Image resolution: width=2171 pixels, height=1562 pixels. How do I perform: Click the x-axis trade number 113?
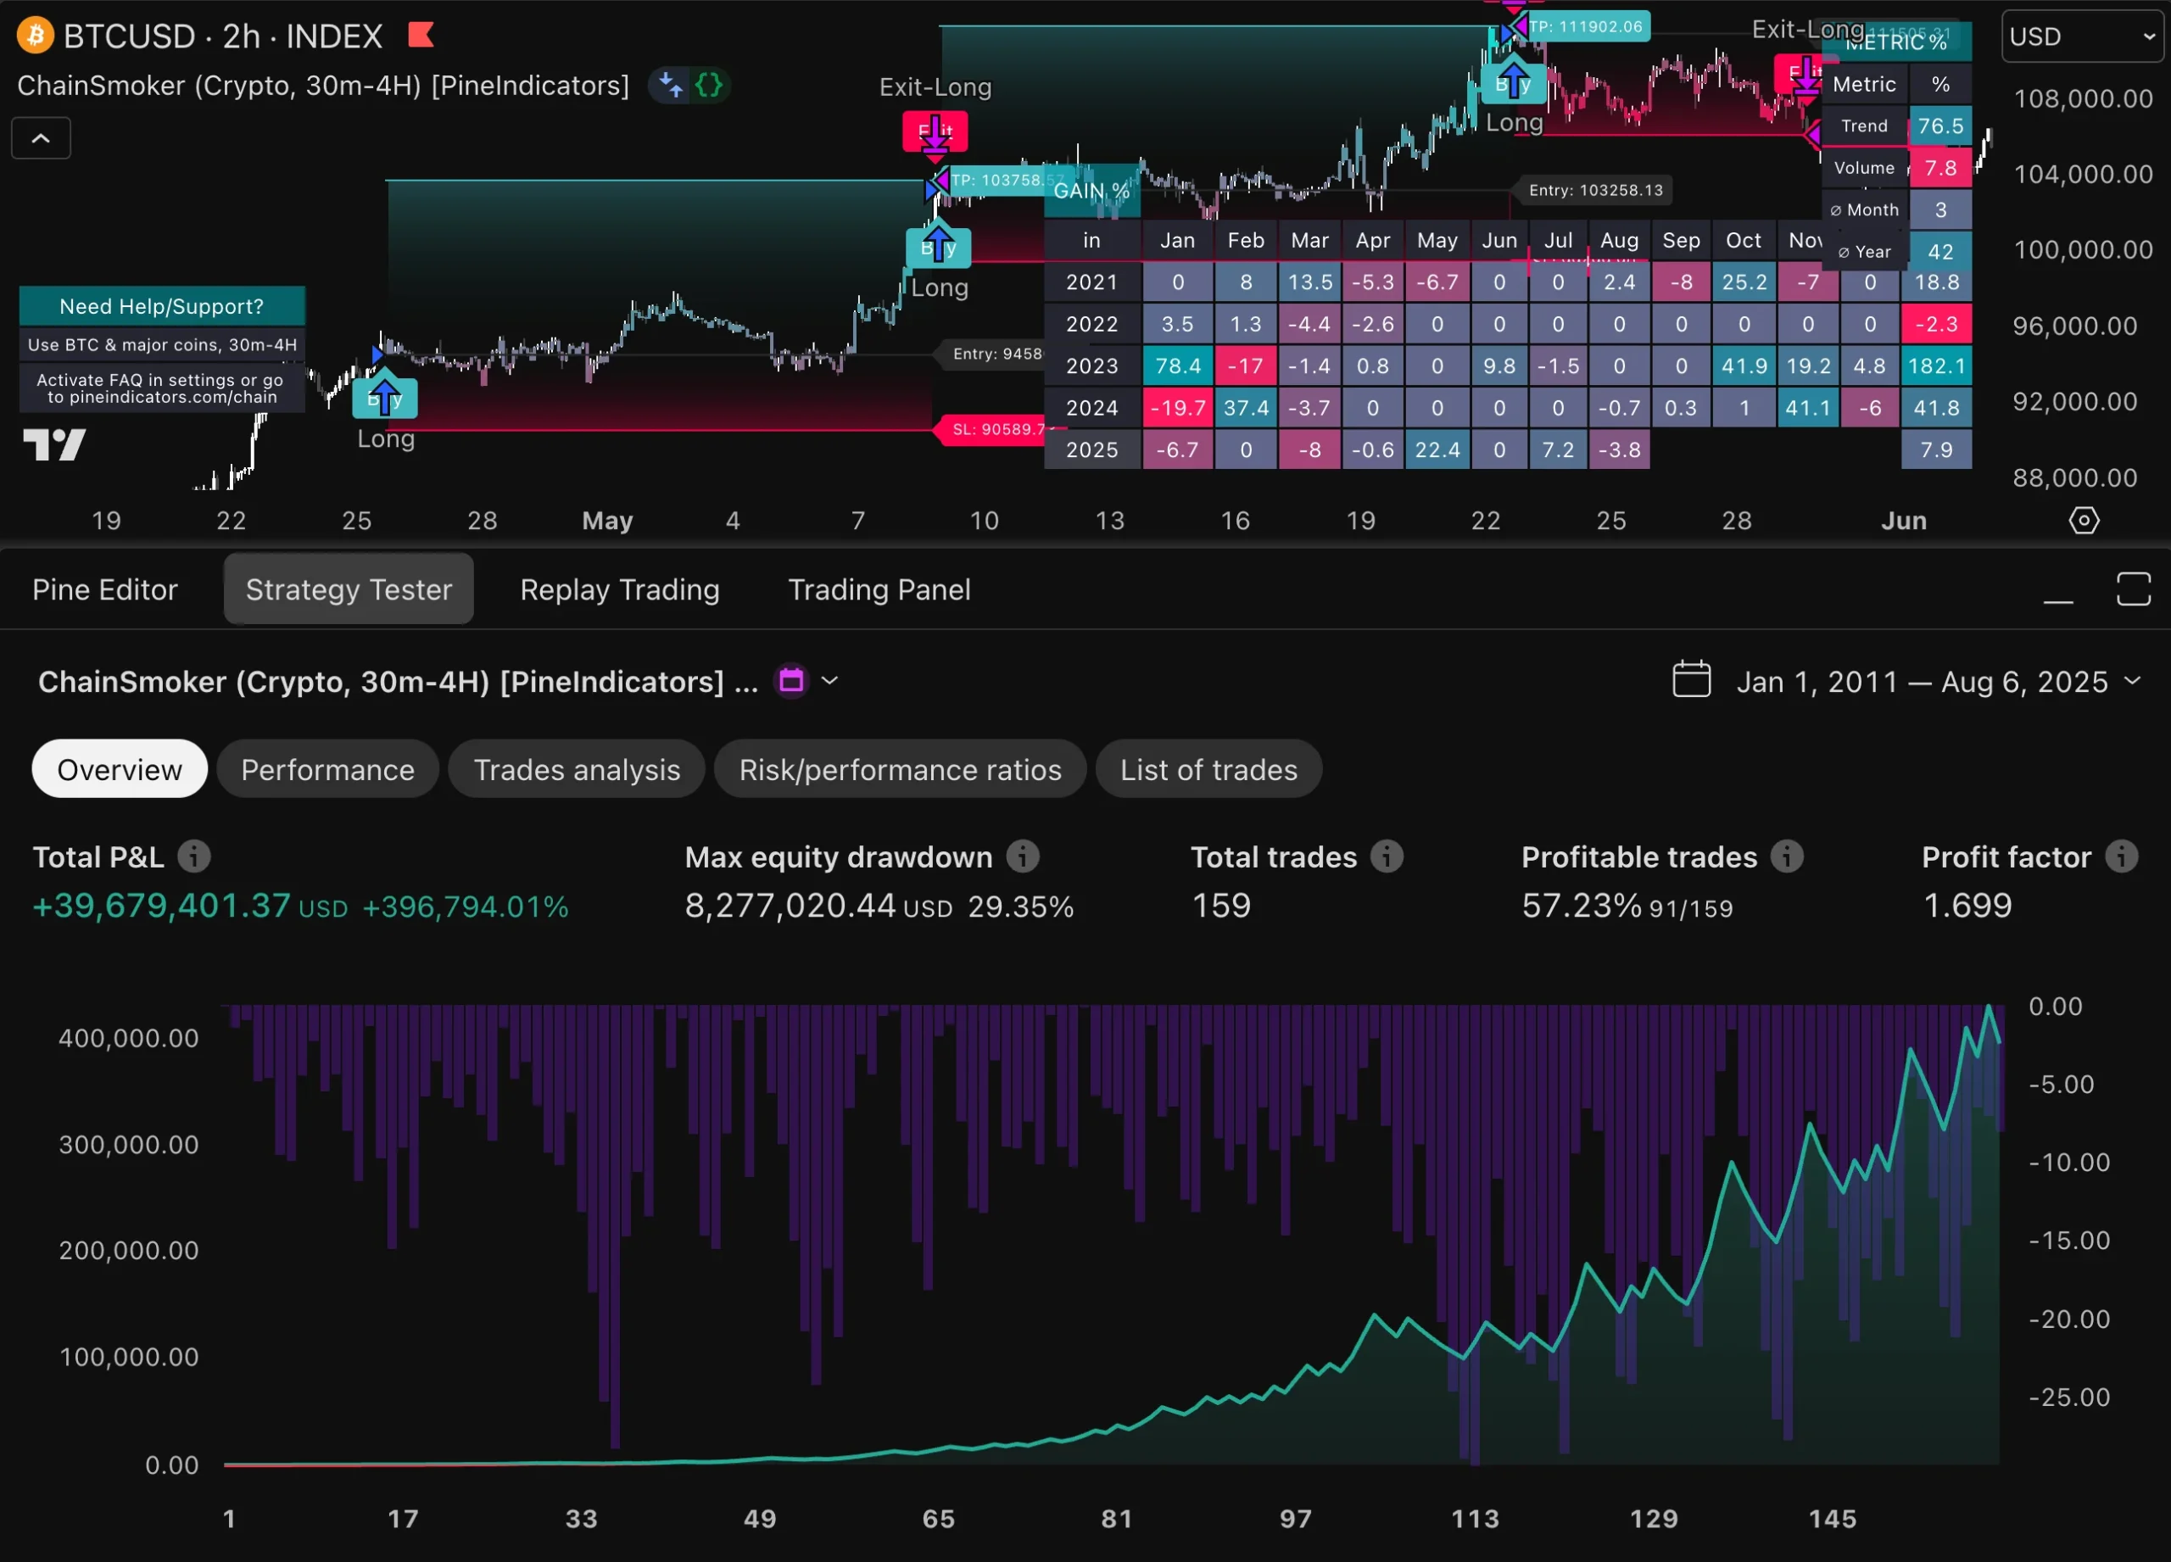coord(1474,1519)
